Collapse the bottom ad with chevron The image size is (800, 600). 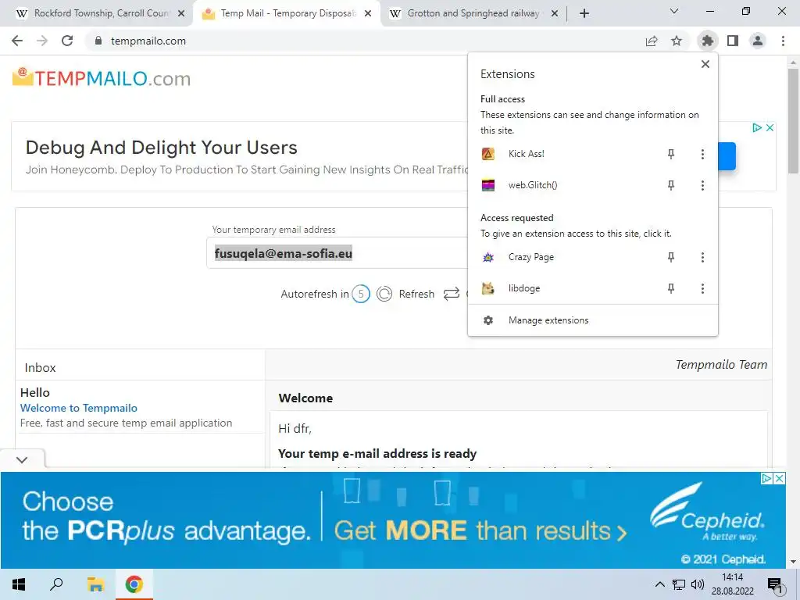pyautogui.click(x=22, y=459)
